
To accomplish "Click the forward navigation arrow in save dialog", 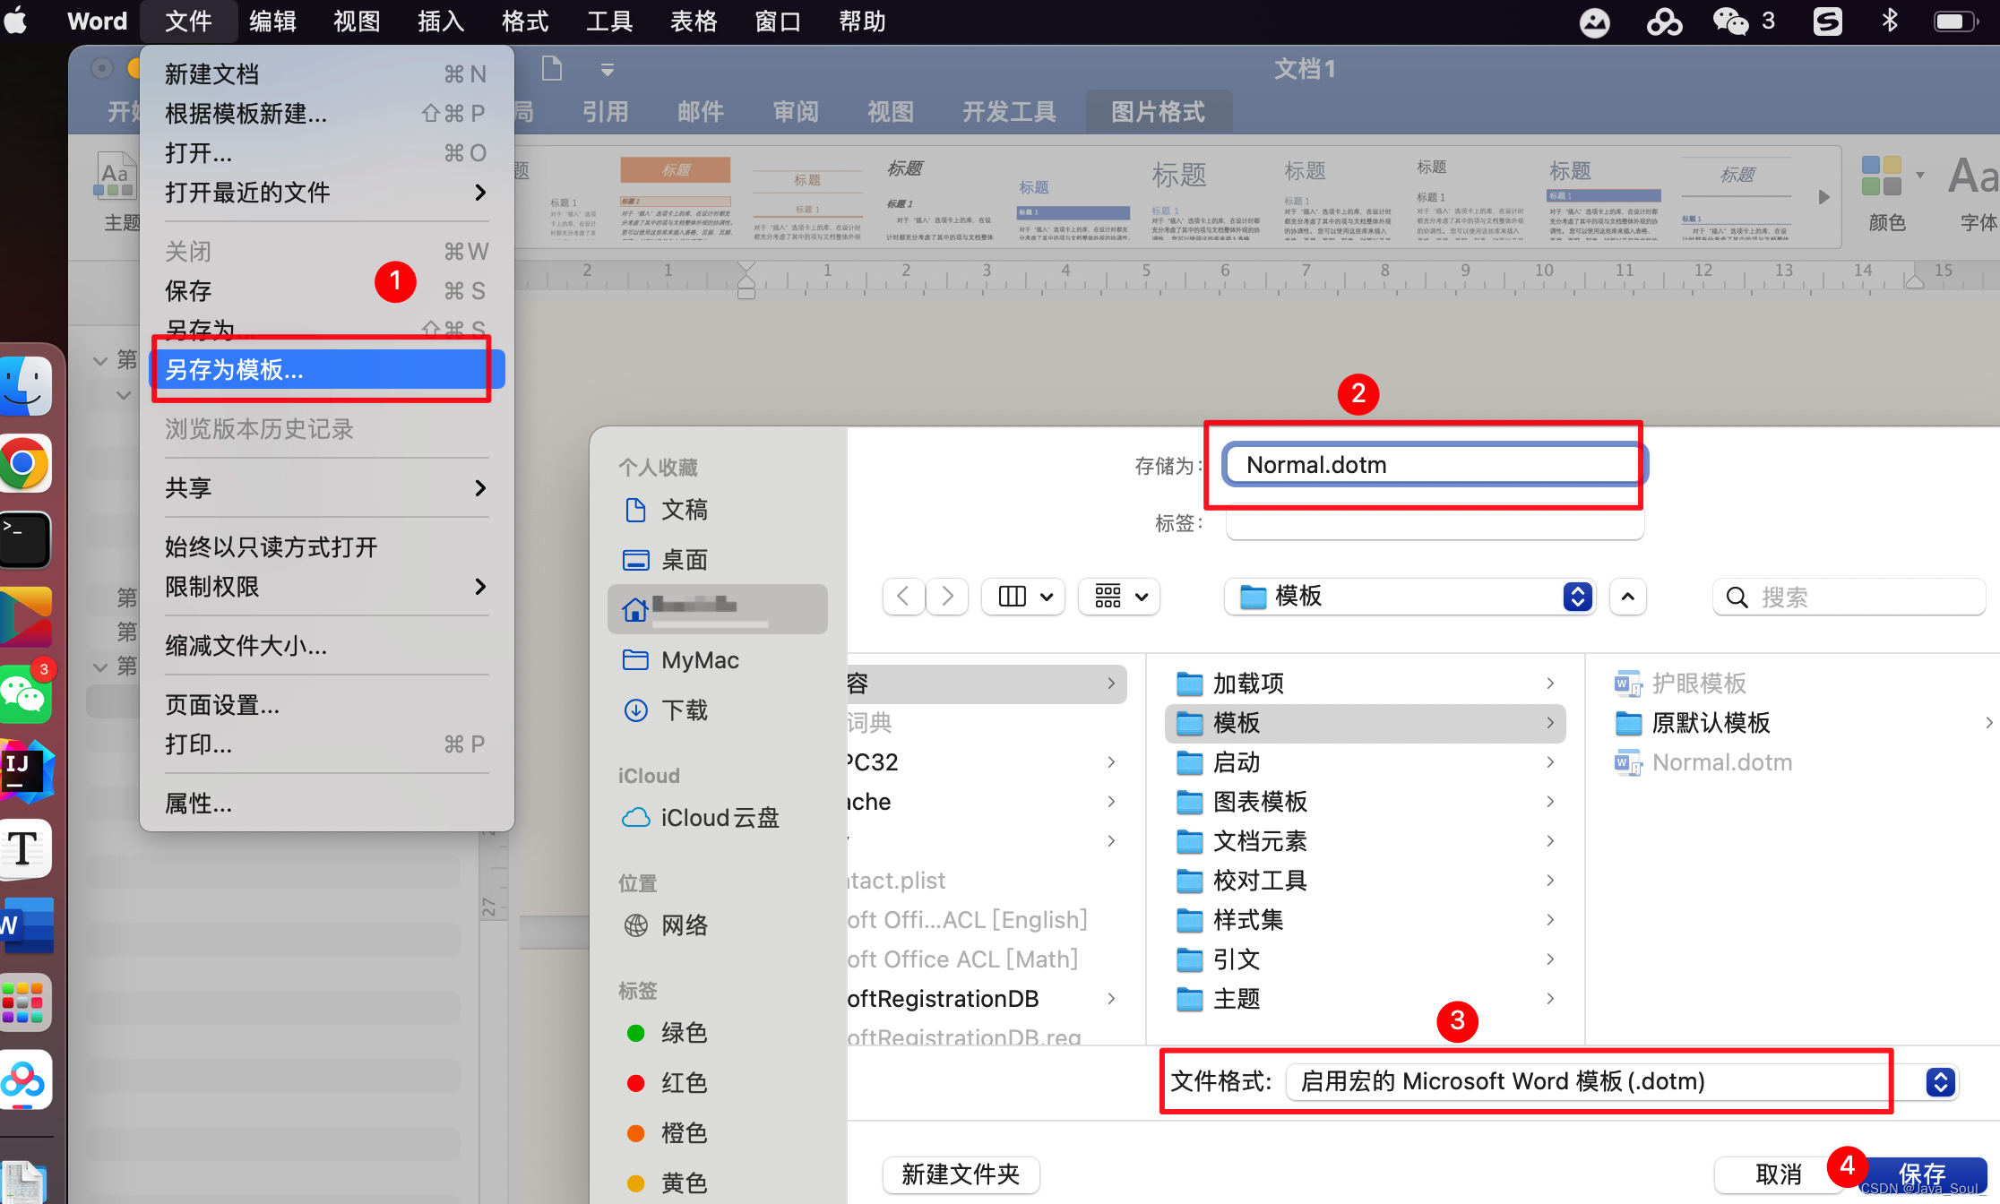I will [x=947, y=597].
